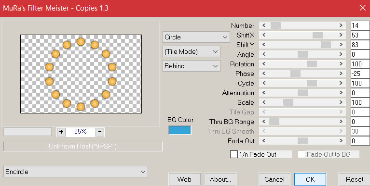The height and width of the screenshot is (186, 370).
Task: Click the right arrow of the Scale slider
Action: (x=341, y=102)
